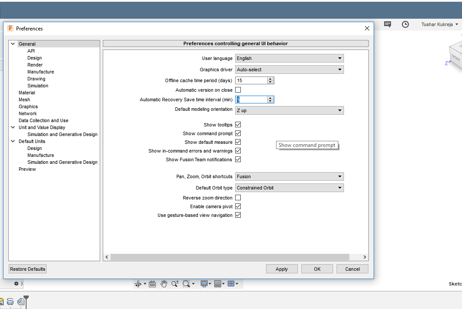
Task: Disable Show command prompt checkbox
Action: tap(238, 133)
